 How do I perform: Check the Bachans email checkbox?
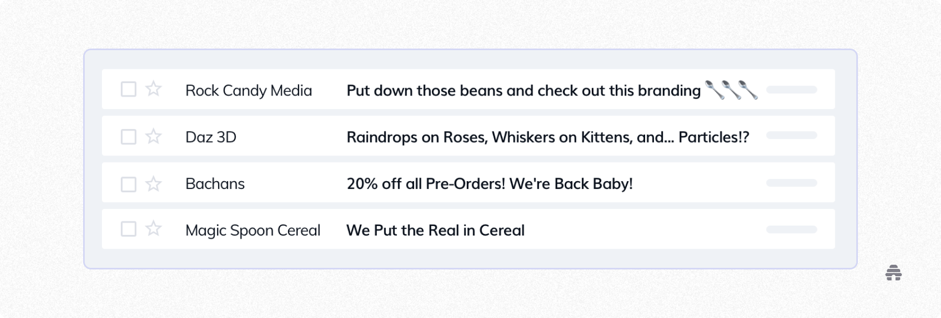[129, 184]
